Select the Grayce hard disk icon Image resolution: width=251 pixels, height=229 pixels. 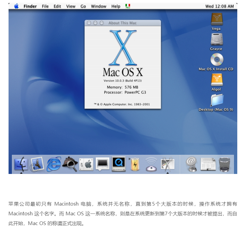point(217,40)
